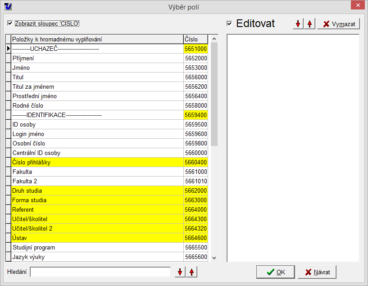Click the up arrow icon next to Editovat
Screen dimensions: 368x286
pos(309,24)
